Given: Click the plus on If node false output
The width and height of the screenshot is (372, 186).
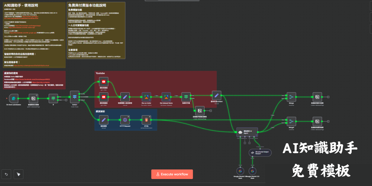Looking at the screenshot, I should pos(66,100).
